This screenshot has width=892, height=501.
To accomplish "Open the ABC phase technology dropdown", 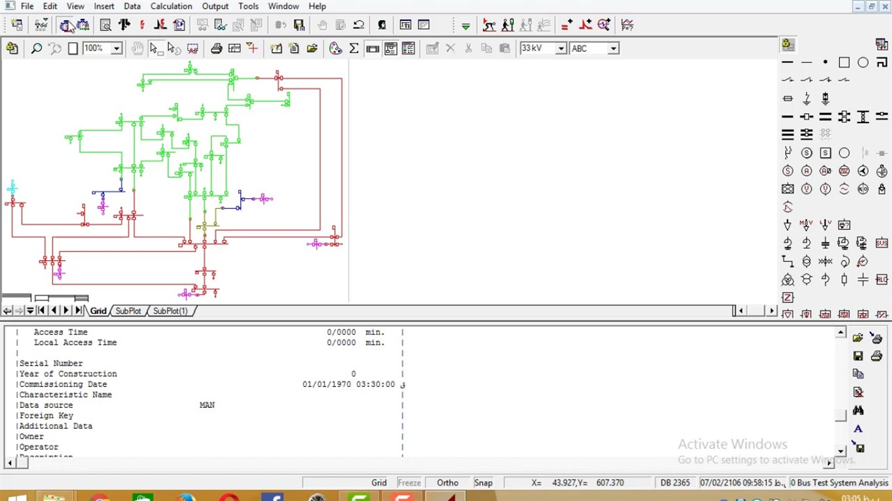I will (613, 48).
